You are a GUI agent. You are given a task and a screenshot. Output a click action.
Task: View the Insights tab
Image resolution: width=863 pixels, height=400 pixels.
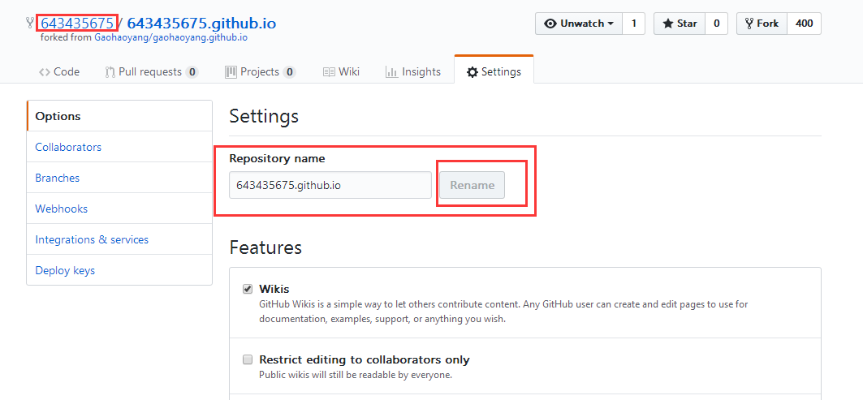[x=413, y=71]
